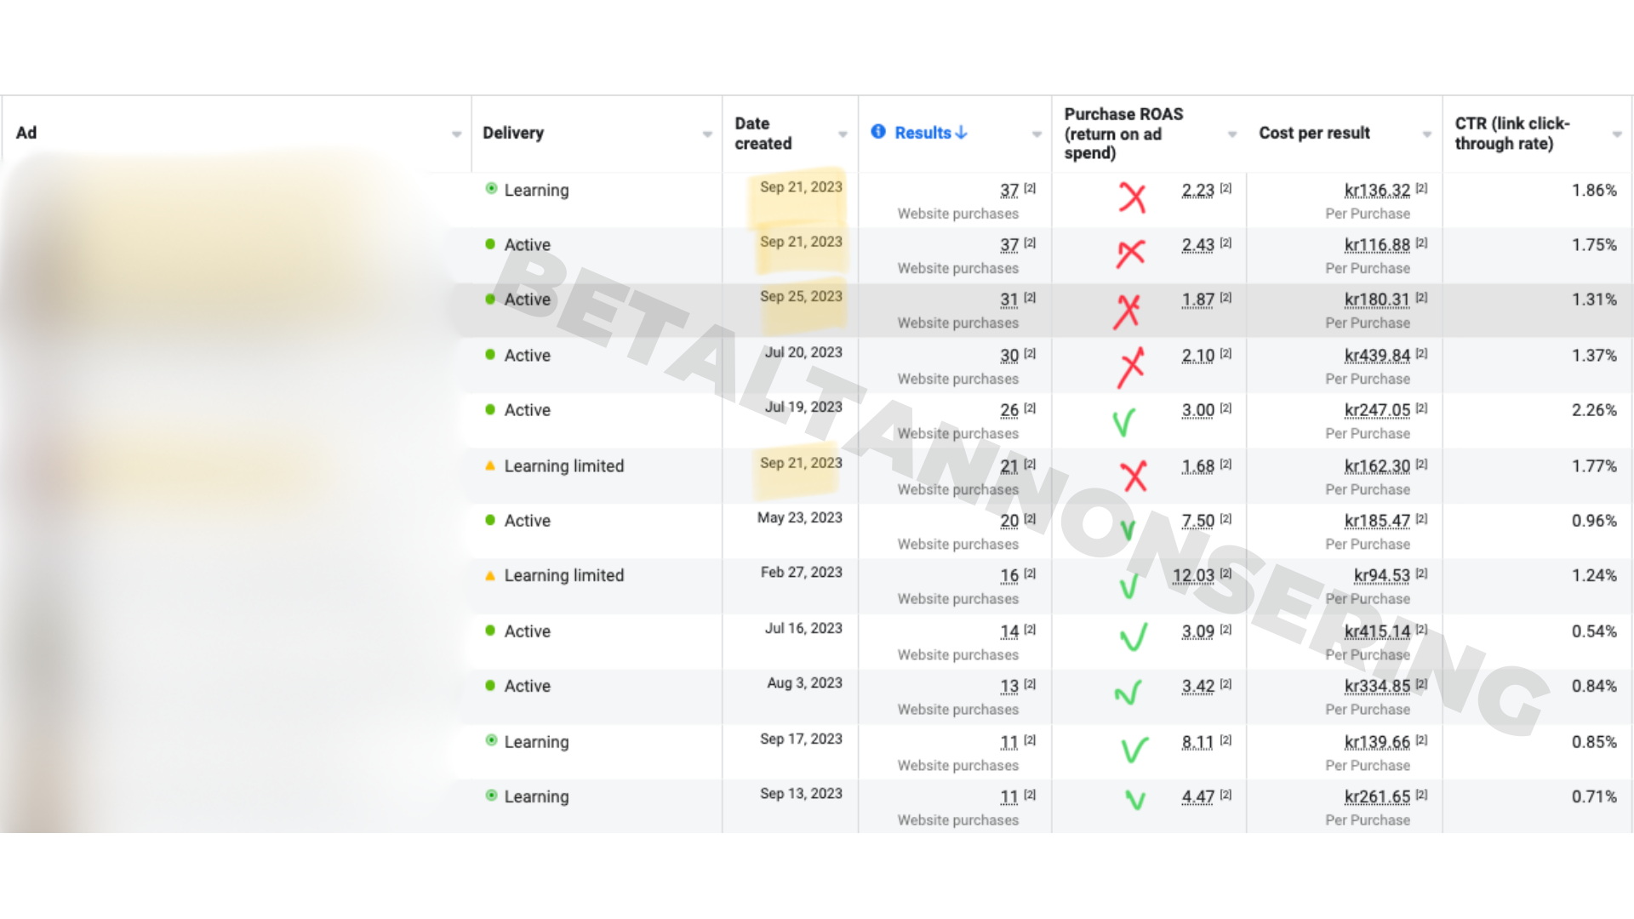Open the Cost per result column dropdown
Screen dimensions: 1634x919
(1427, 134)
